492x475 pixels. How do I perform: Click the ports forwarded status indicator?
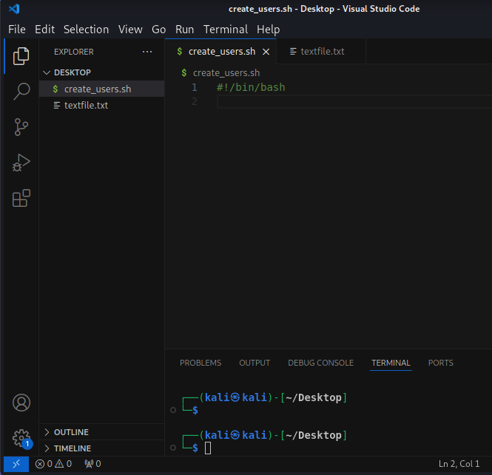pos(93,464)
